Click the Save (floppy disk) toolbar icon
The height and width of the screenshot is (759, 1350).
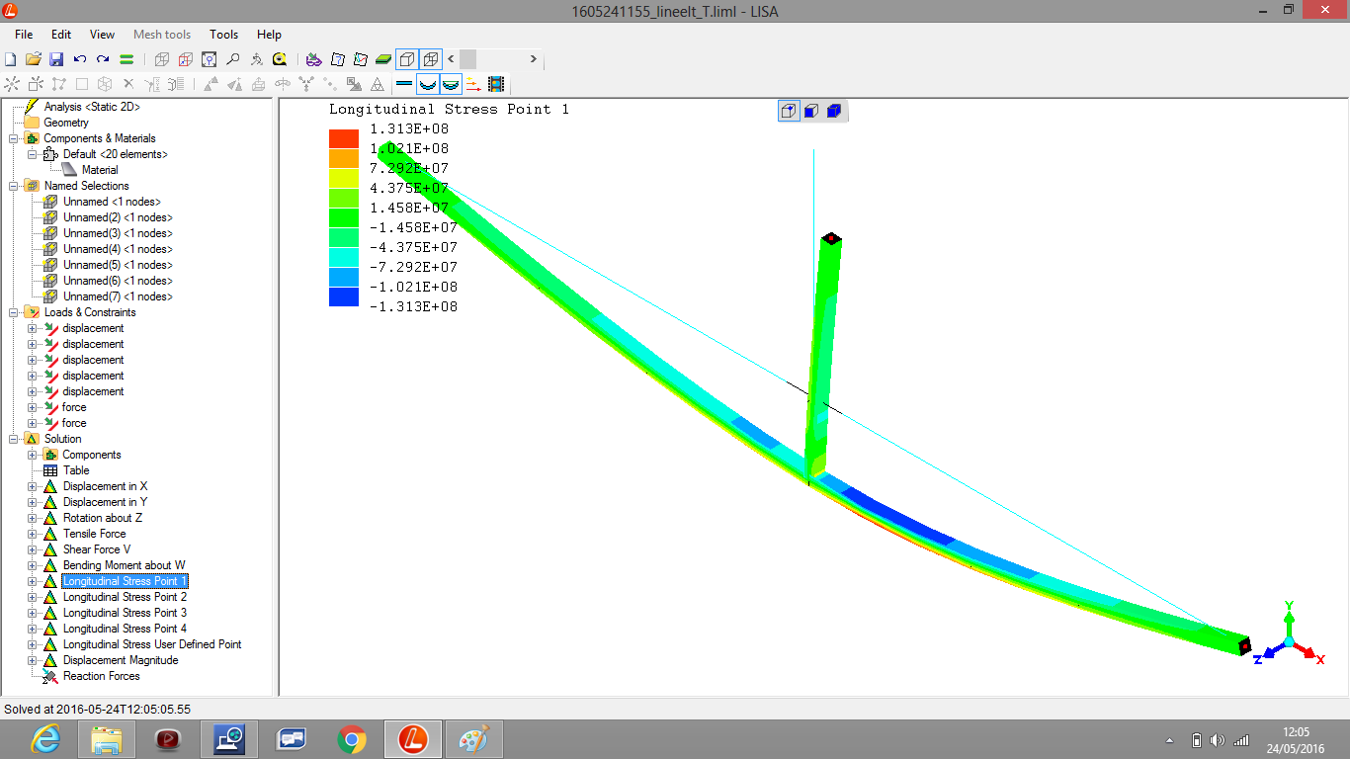[56, 59]
